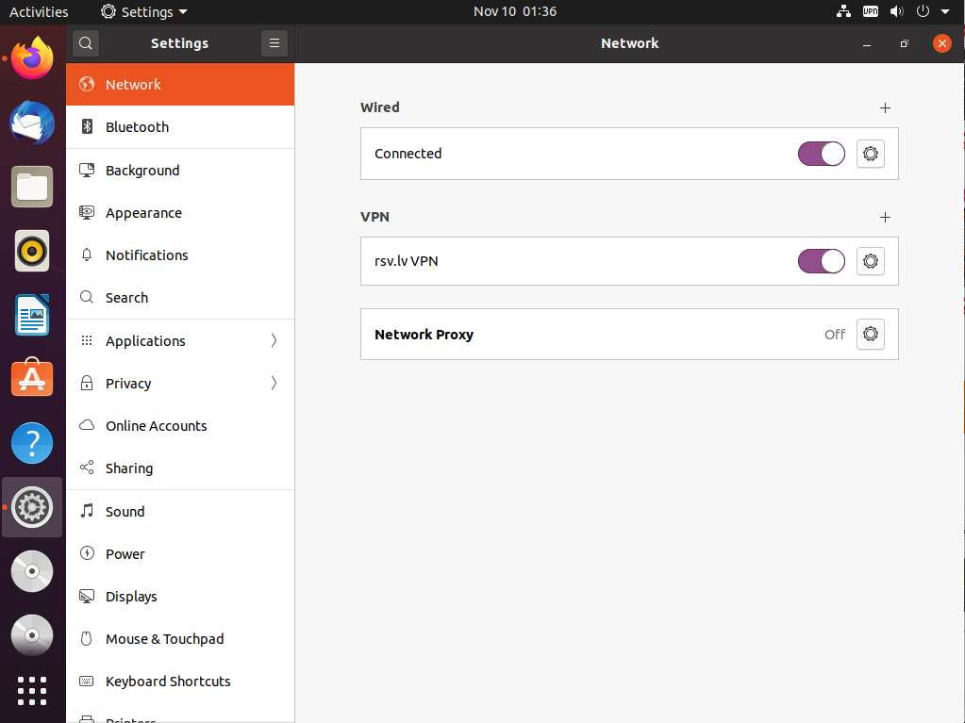Screen dimensions: 965x723
Task: Add a new Wired connection with plus
Action: click(885, 107)
